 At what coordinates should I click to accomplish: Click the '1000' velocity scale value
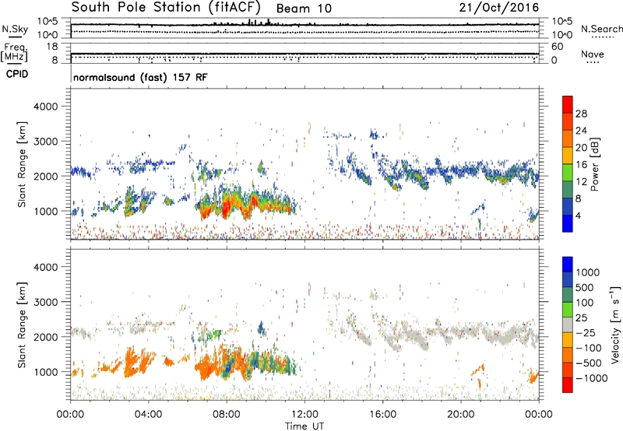[587, 272]
